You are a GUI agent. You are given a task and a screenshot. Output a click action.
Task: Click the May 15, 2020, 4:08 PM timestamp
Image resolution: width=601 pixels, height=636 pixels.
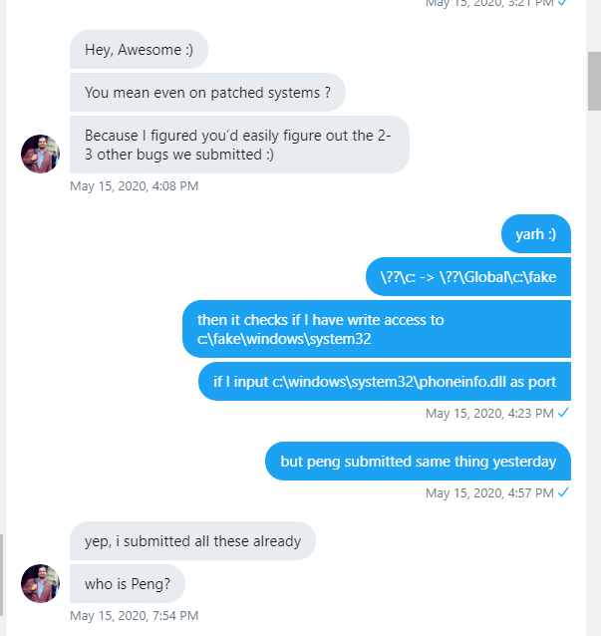click(135, 186)
